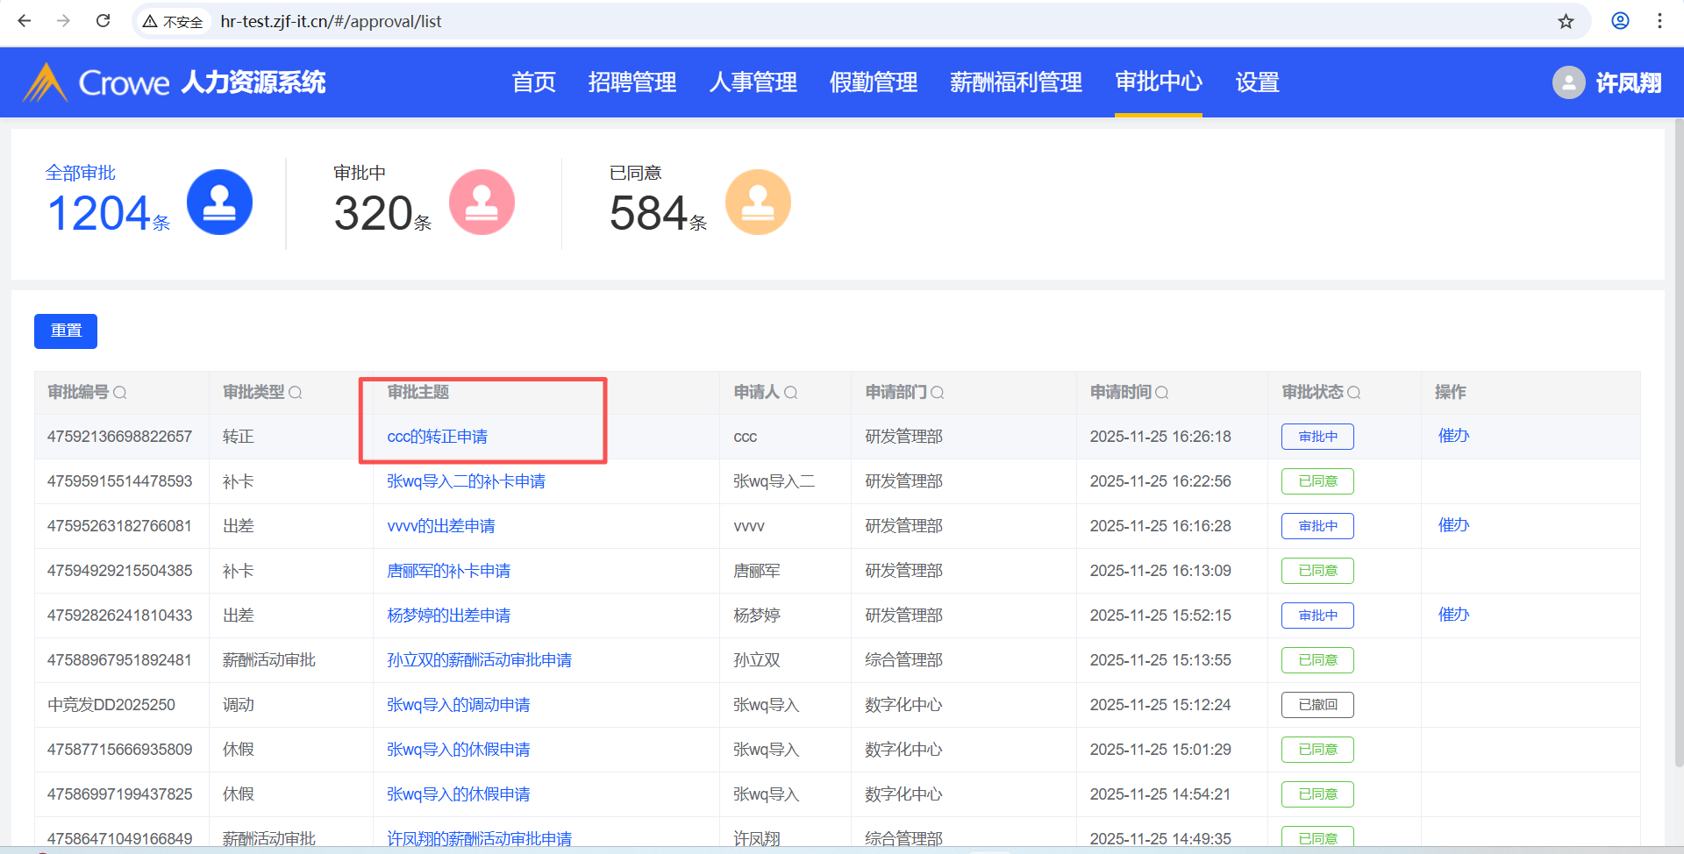Open 张wq导入二的补卡申请 link
This screenshot has width=1684, height=854.
coord(466,481)
